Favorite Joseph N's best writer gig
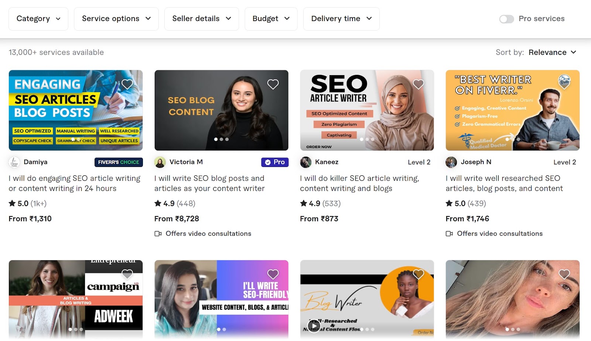591x341 pixels. (564, 84)
